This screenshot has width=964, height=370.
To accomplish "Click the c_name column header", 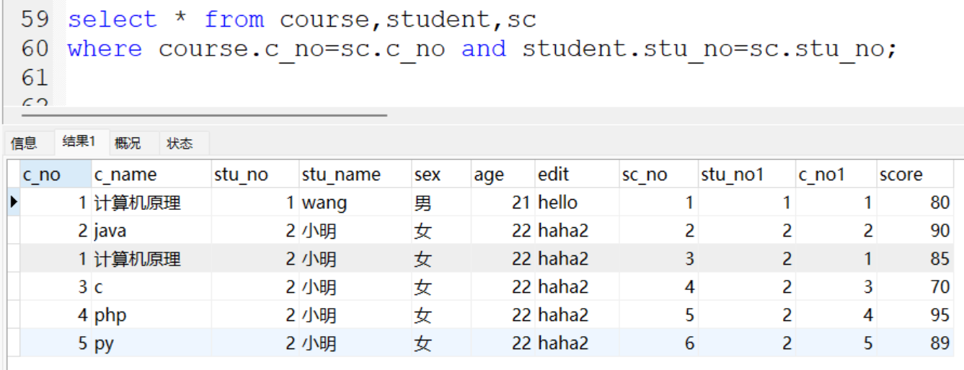I will click(x=125, y=175).
